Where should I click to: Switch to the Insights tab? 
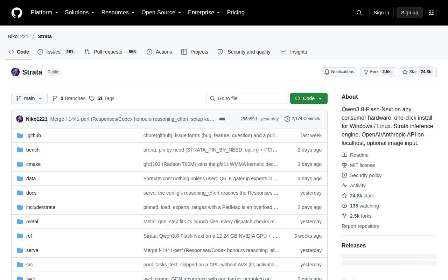pos(294,52)
